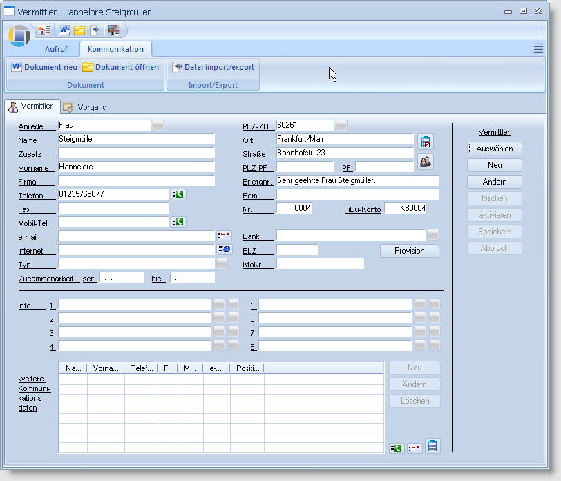Viewport: 561px width, 481px height.
Task: Switch to the Aufruf ribbon tab
Action: 56,49
